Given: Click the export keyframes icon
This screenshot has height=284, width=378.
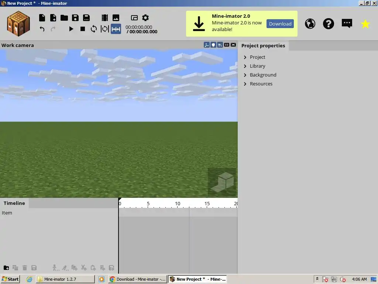Looking at the screenshot, I should [x=111, y=268].
